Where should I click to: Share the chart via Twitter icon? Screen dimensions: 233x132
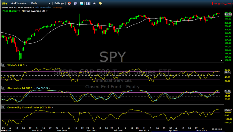coord(82,3)
